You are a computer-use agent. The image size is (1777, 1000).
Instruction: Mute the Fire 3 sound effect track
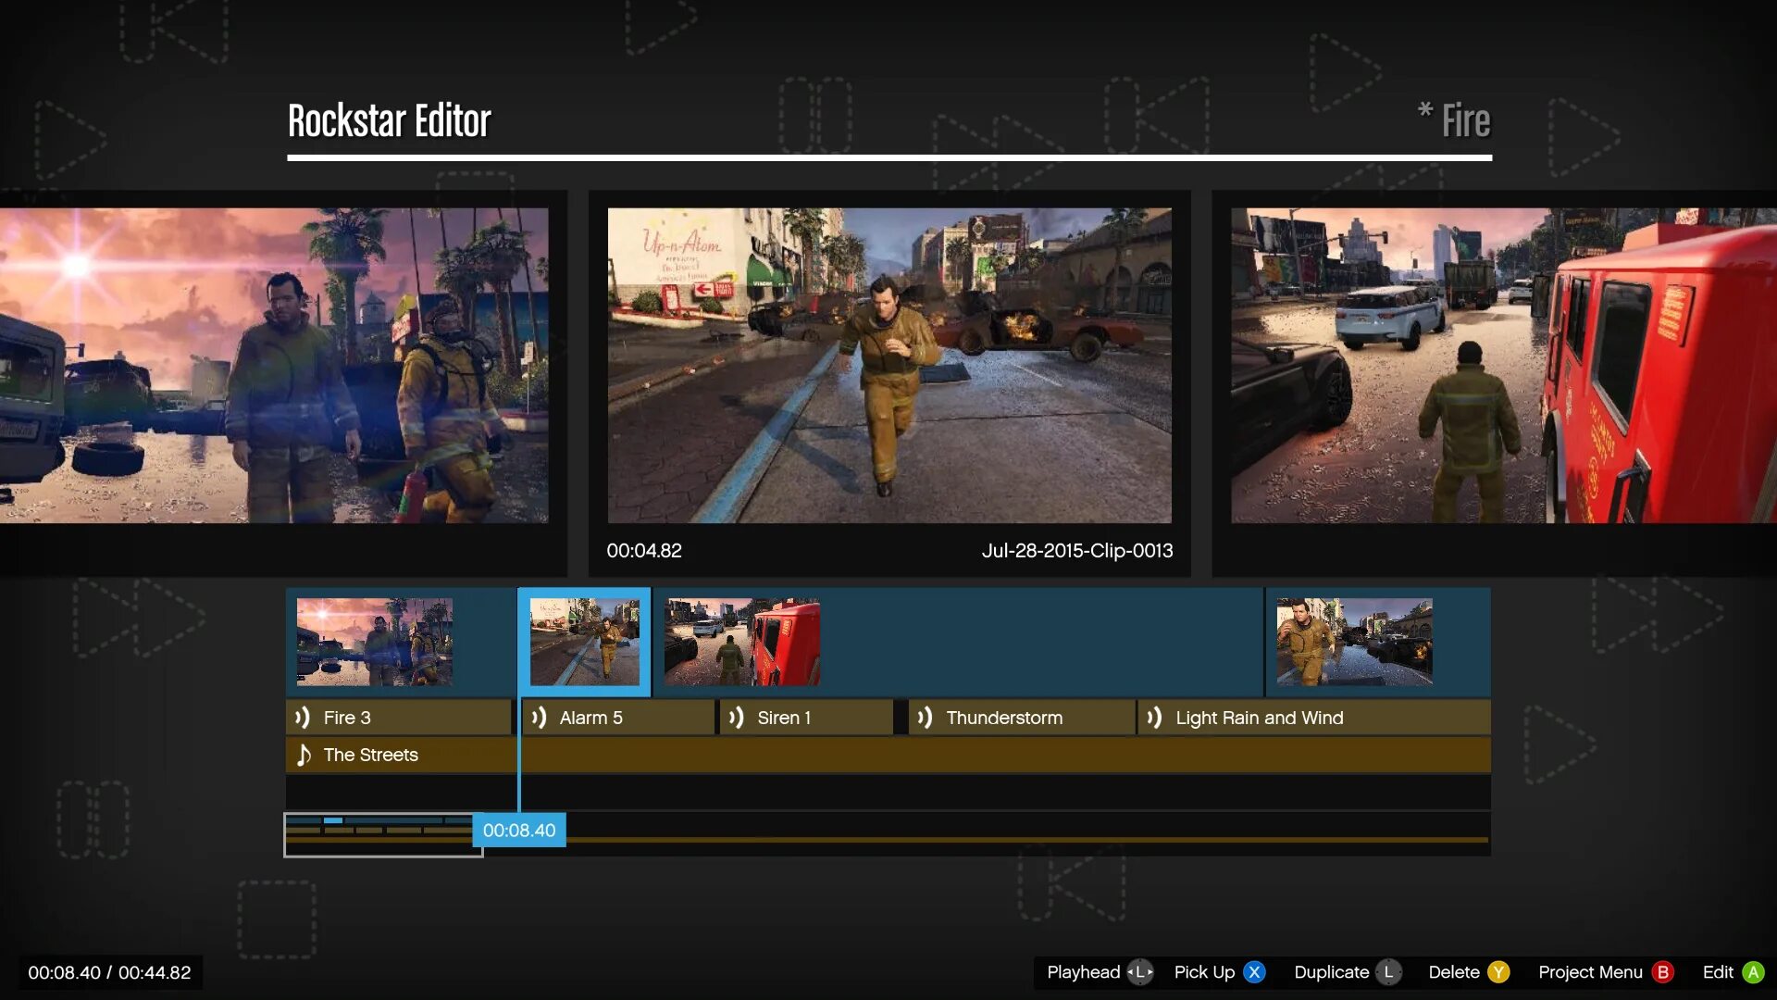(302, 717)
